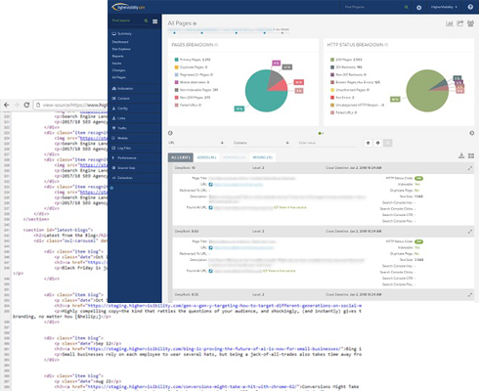Viewport: 479px width, 391px height.
Task: Open the HigherVisibility account dropdown
Action: pyautogui.click(x=444, y=7)
